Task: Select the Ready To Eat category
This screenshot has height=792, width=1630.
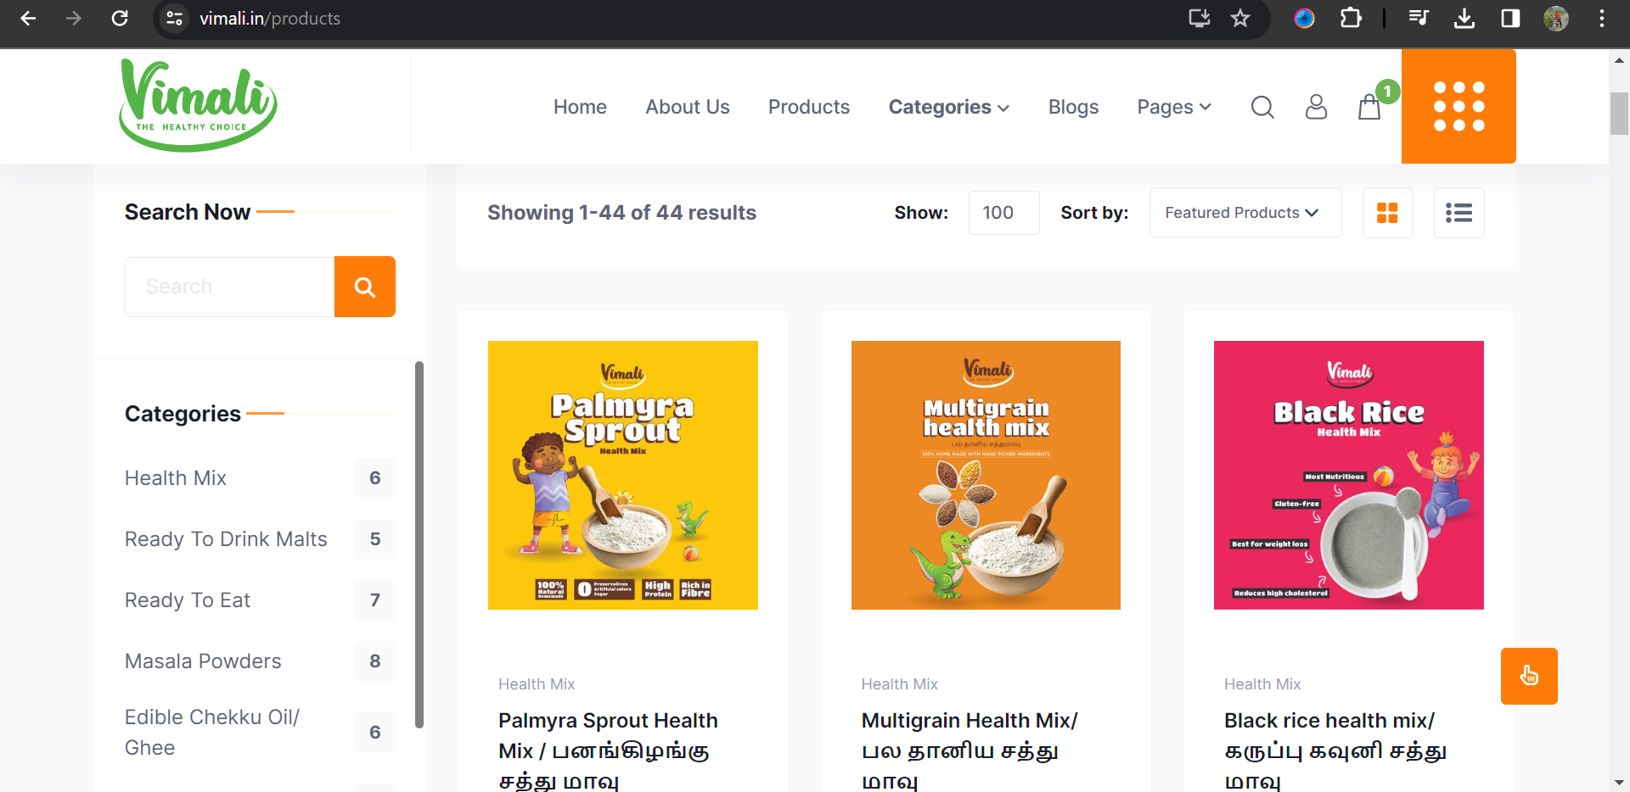Action: click(x=188, y=600)
